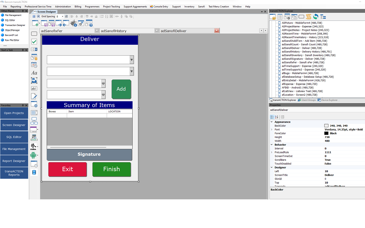Click the new screen icon with green plus

pyautogui.click(x=35, y=23)
